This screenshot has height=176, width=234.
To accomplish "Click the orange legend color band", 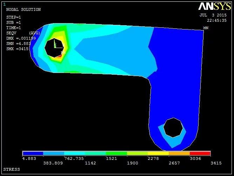I will point(179,153).
